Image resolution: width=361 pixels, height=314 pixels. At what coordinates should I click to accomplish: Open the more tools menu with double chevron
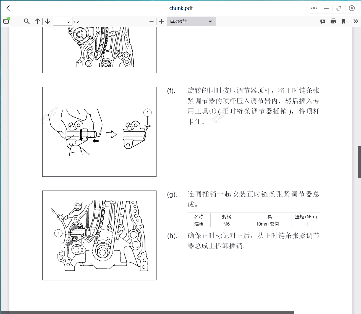click(x=356, y=21)
